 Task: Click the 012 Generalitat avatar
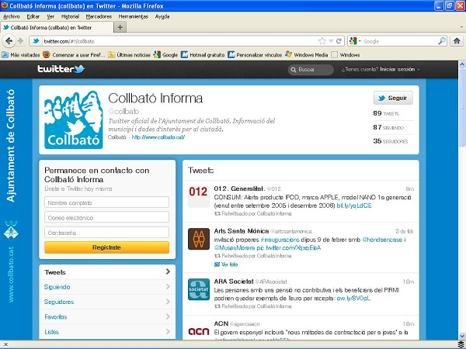point(199,196)
